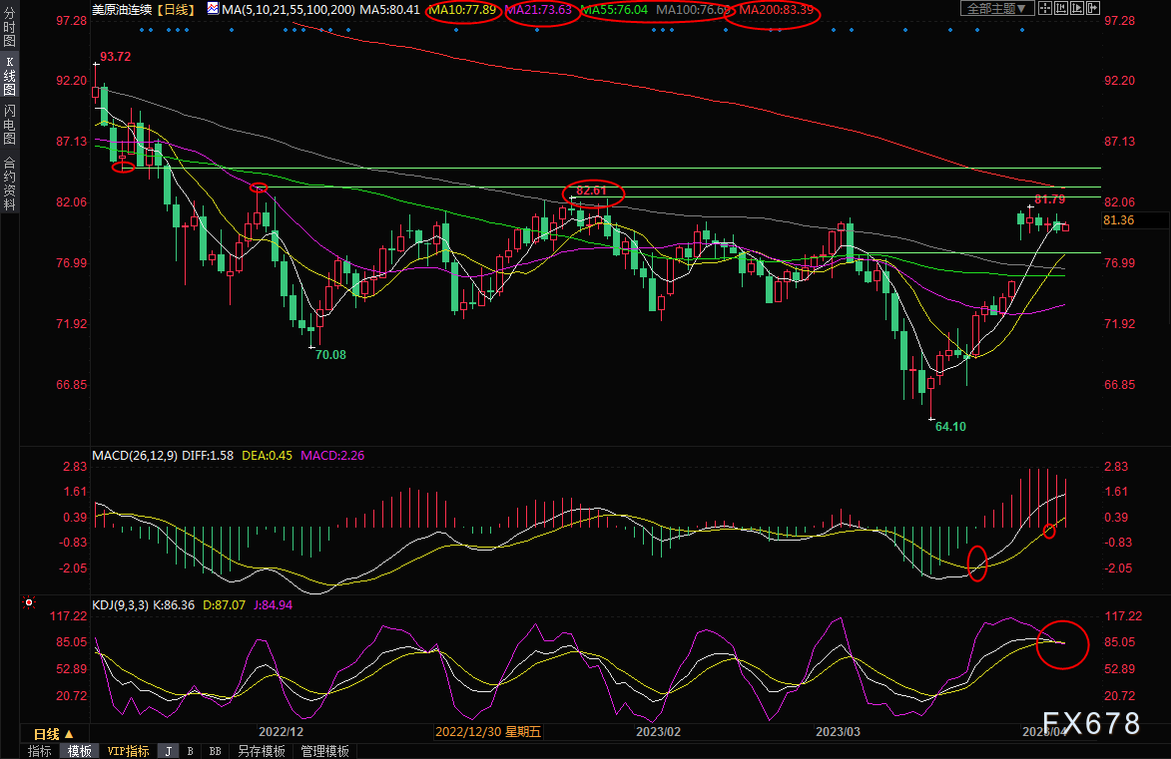This screenshot has width=1171, height=759.
Task: Click 另存模板 button
Action: (x=261, y=751)
